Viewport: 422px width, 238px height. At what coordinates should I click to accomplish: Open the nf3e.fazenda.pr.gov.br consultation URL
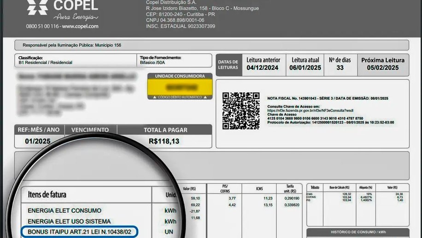click(310, 111)
